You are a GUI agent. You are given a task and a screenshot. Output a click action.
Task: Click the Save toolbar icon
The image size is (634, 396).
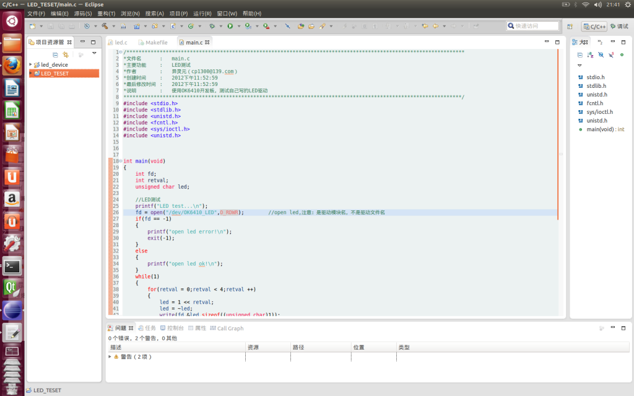(51, 27)
